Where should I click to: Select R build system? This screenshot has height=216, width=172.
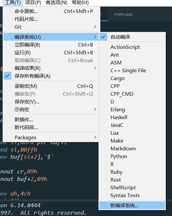click(x=132, y=164)
